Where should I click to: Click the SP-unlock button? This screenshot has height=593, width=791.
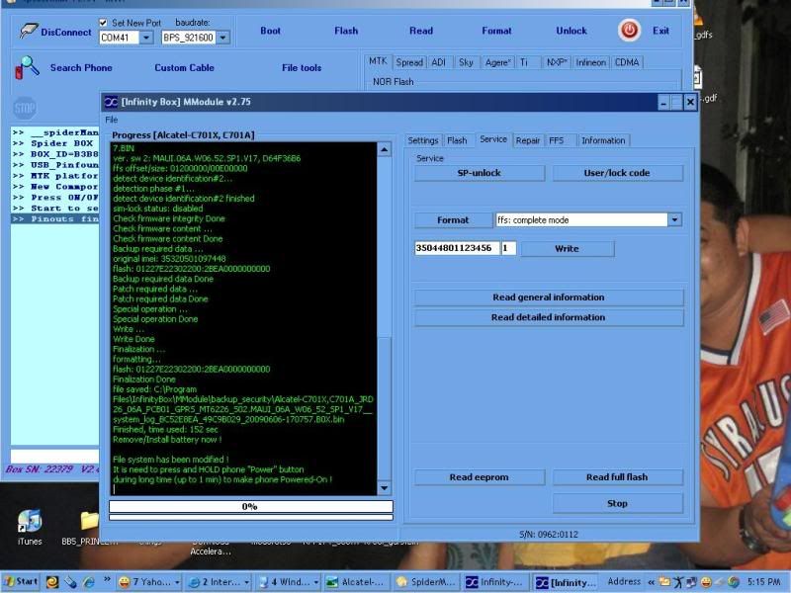coord(480,173)
